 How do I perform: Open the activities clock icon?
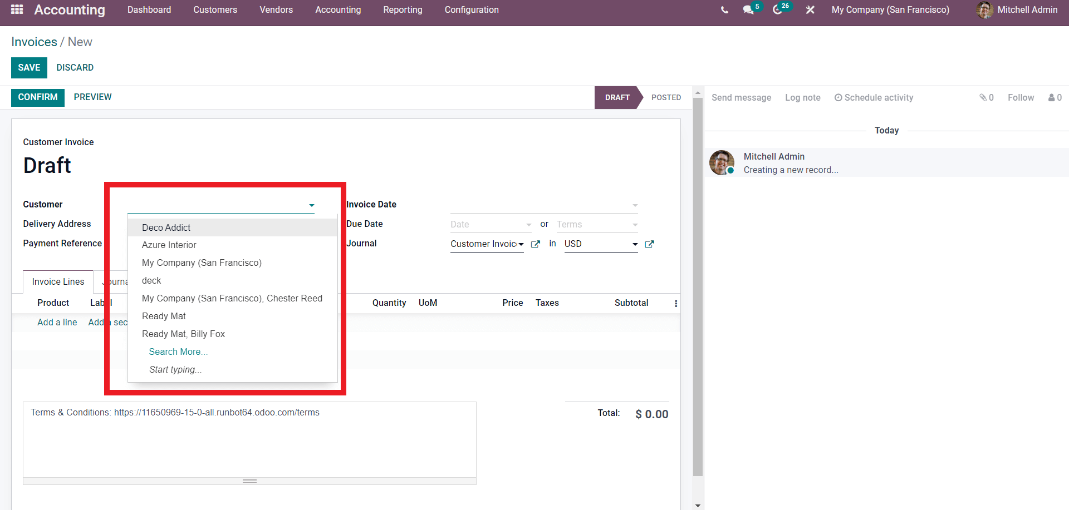tap(778, 10)
